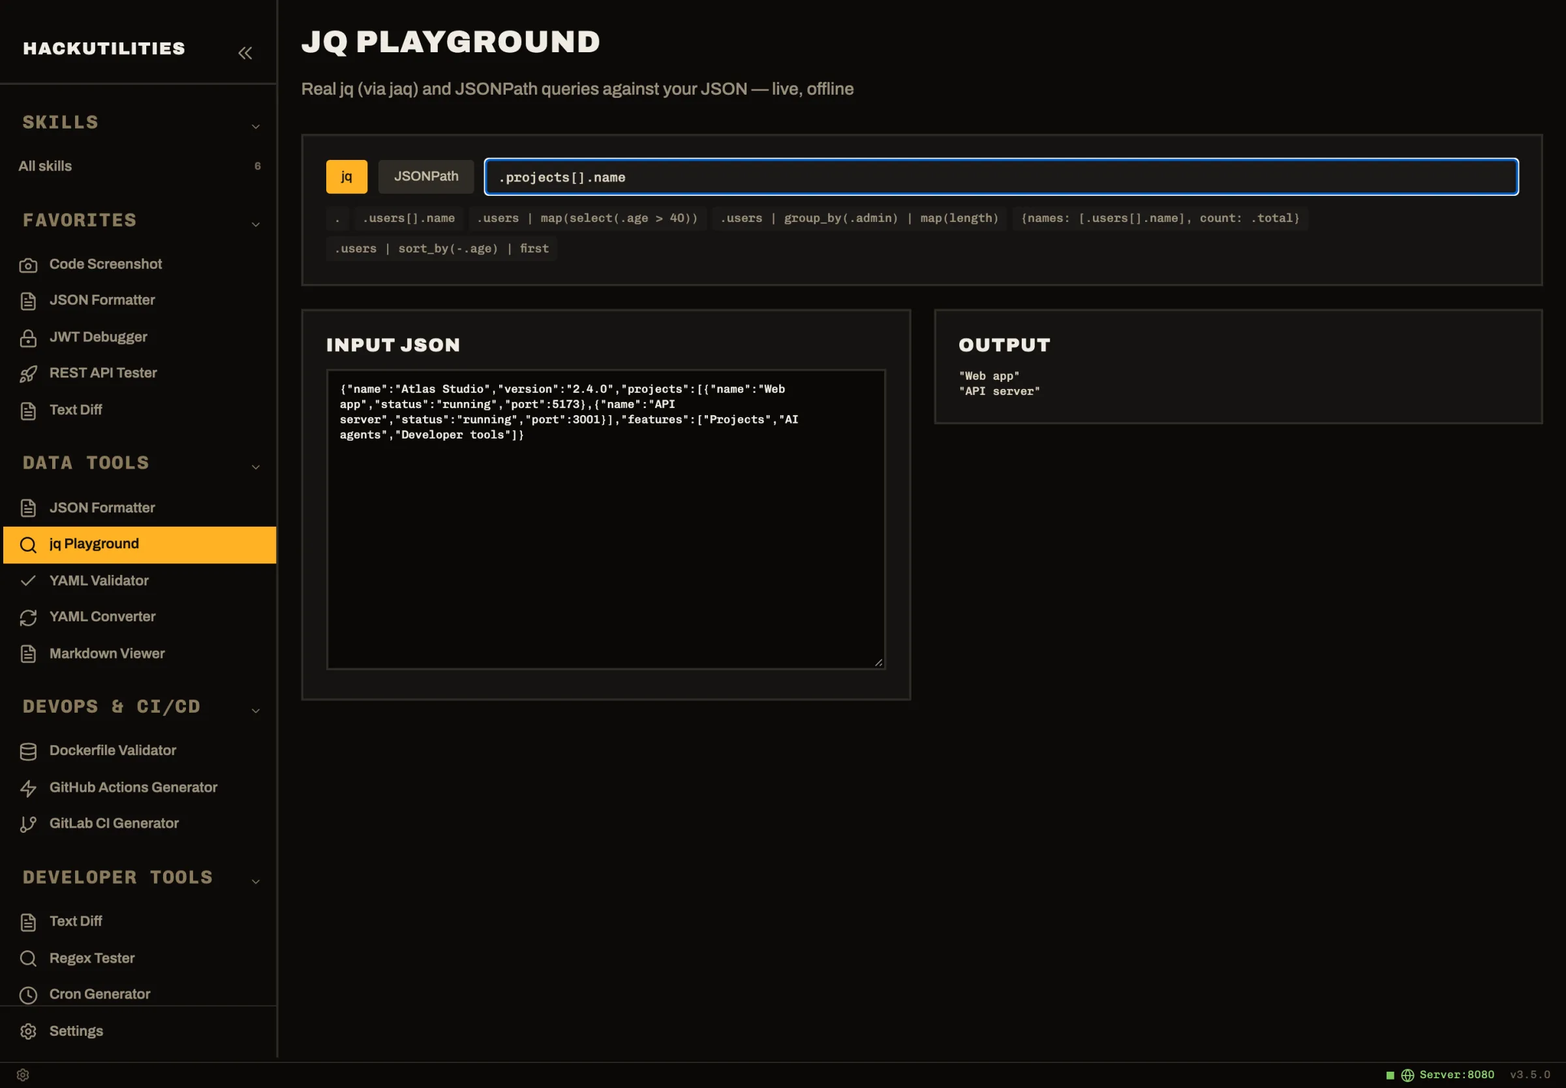Screen dimensions: 1566x1088
Task: Open Dockerfile Validator tool
Action: [139, 750]
